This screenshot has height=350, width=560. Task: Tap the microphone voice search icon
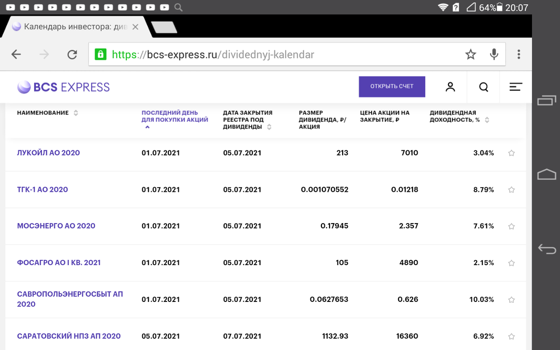tap(494, 55)
